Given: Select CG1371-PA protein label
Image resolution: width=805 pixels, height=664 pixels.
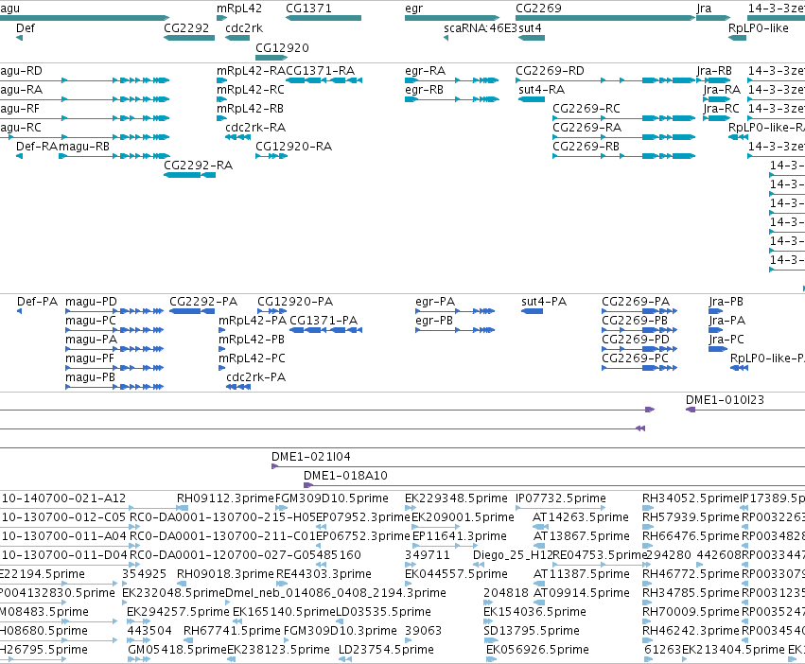Looking at the screenshot, I should coord(324,321).
